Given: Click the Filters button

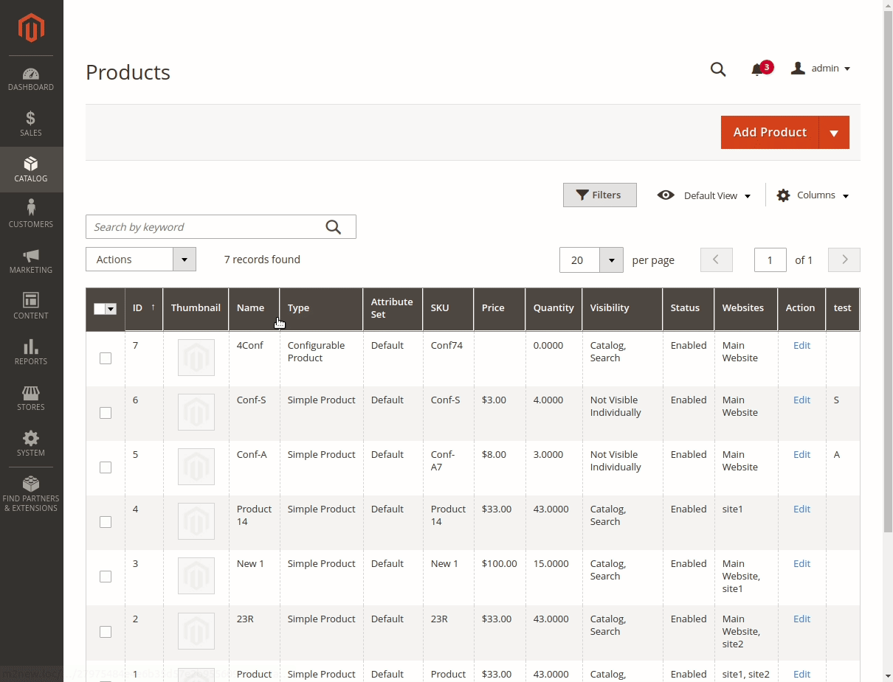Looking at the screenshot, I should [599, 195].
